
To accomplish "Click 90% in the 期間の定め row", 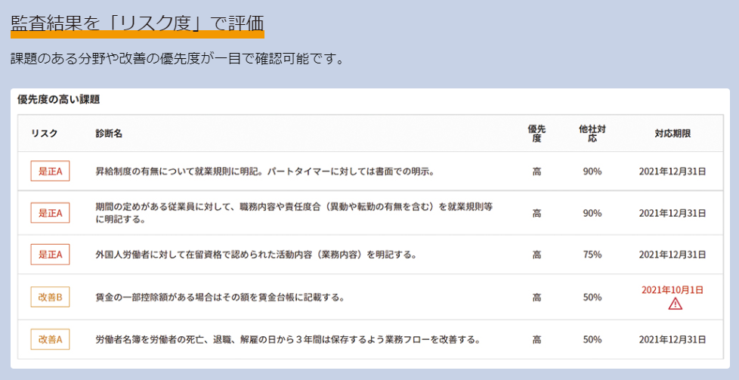I will [592, 213].
